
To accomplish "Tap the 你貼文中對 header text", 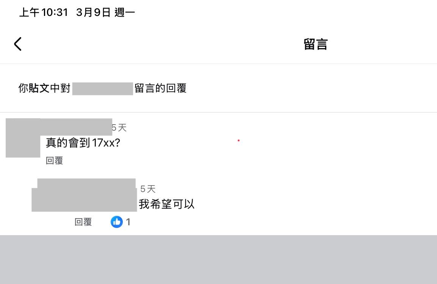I will pos(44,89).
